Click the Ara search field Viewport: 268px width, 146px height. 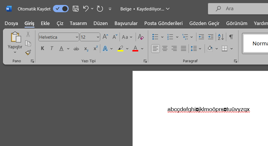click(x=238, y=9)
